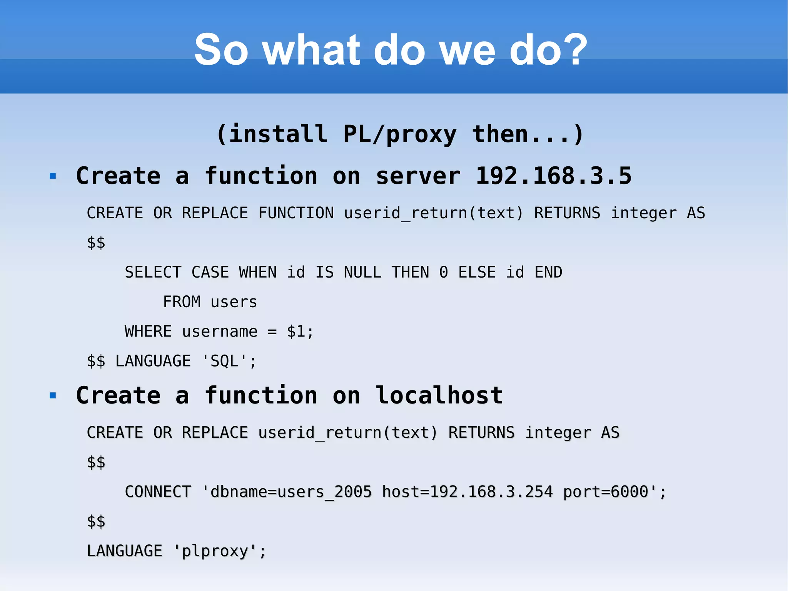The image size is (788, 591).
Task: Click 'RETURNS integer AS' in localhost function
Action: 534,433
